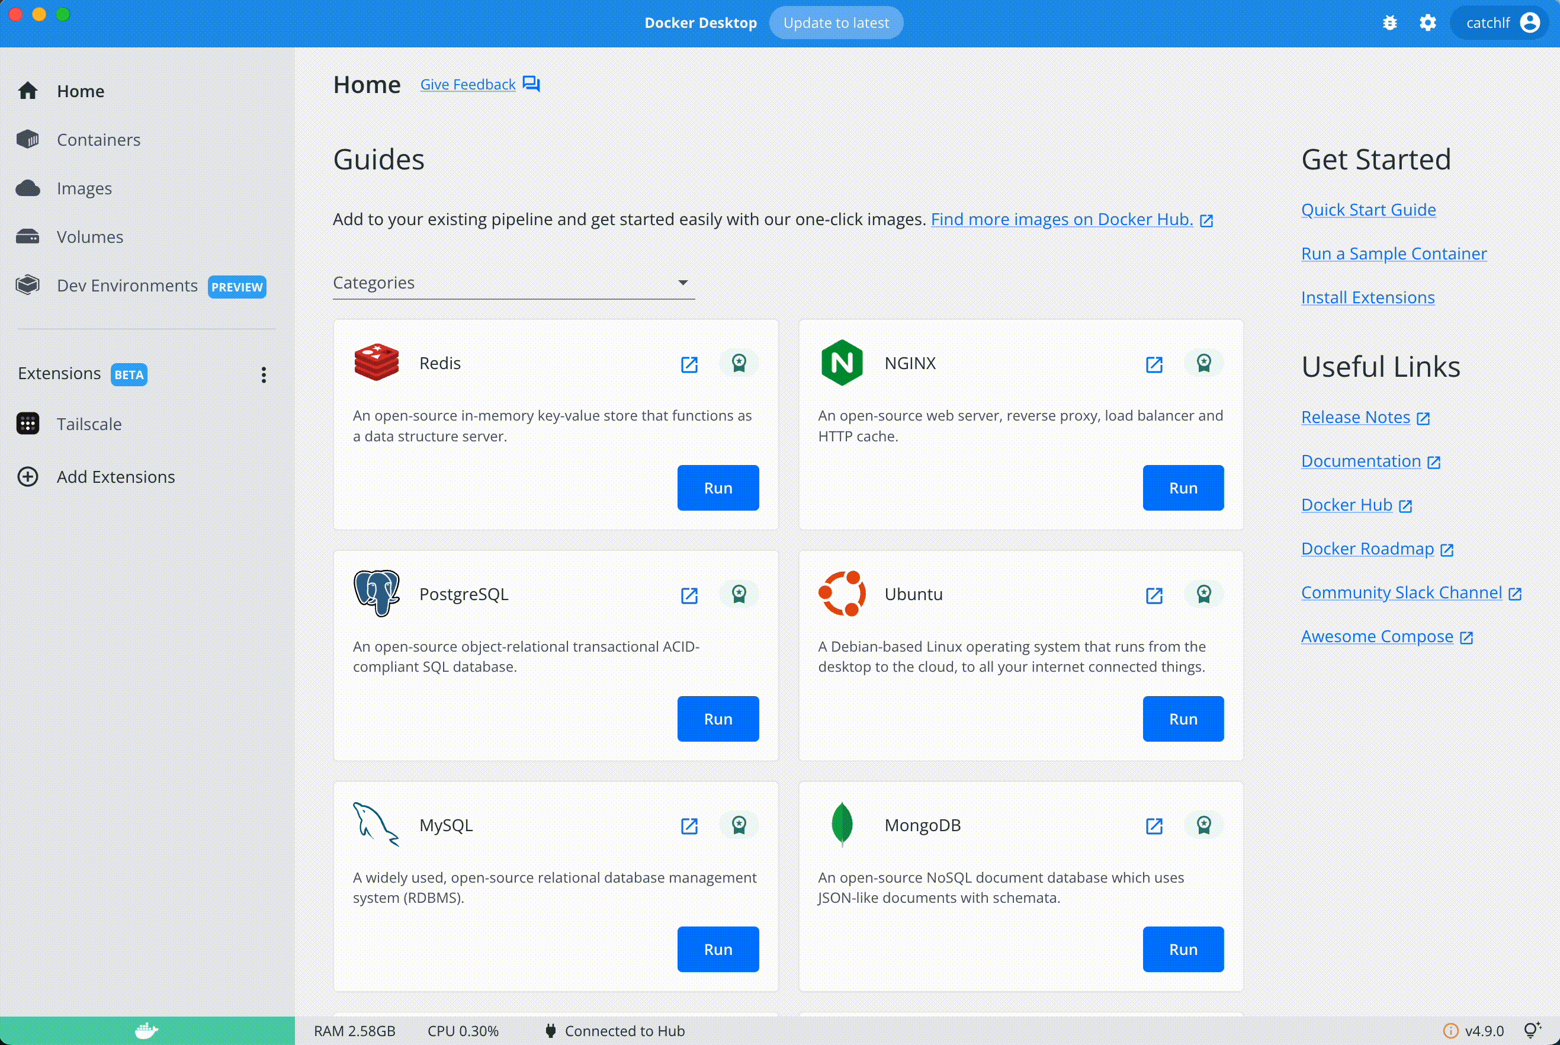
Task: Click the NGINX official image badge icon
Action: click(1203, 363)
